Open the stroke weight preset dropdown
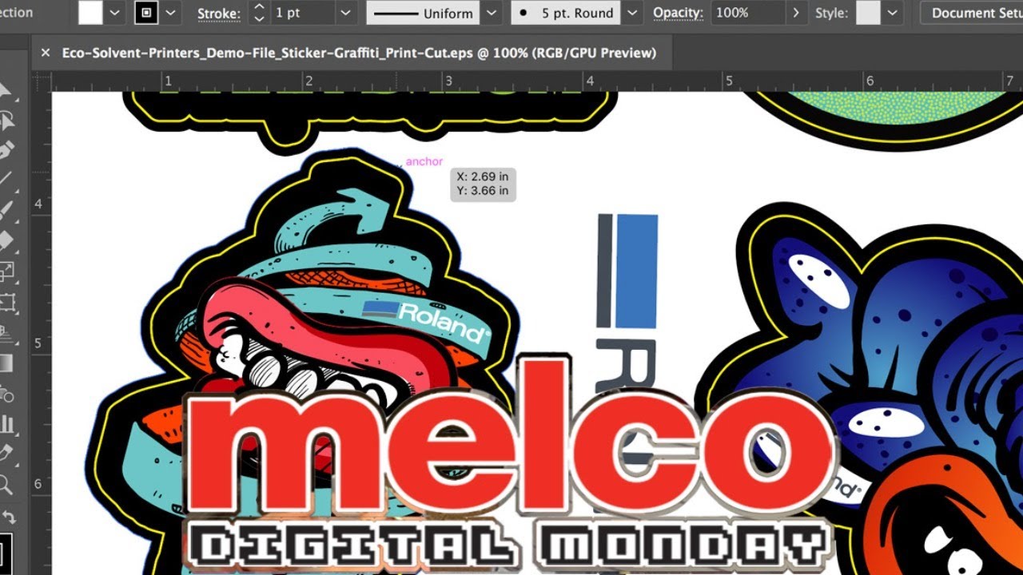 coord(345,13)
